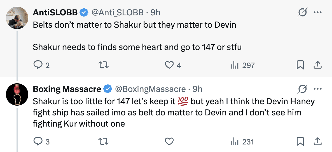This screenshot has width=332, height=152.
Task: Visit the @BoxingMassacre handle link
Action: (151, 89)
